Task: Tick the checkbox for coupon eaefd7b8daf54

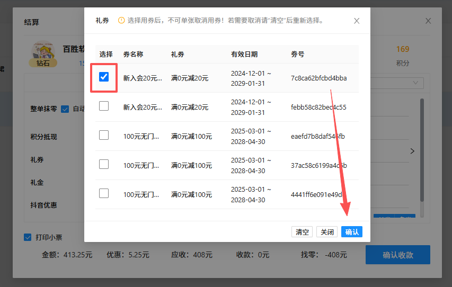Action: click(104, 135)
